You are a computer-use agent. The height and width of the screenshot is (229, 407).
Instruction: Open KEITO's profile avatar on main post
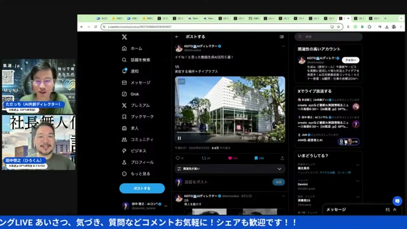tap(179, 48)
